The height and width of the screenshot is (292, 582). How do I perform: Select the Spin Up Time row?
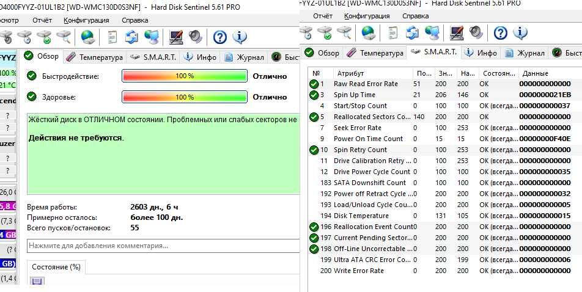[444, 95]
